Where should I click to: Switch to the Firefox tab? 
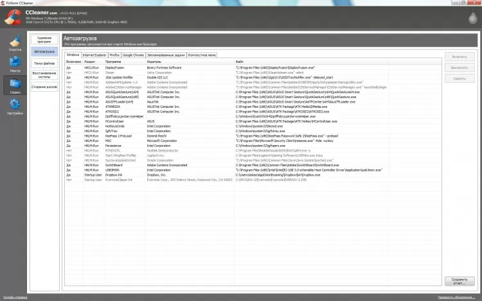114,55
